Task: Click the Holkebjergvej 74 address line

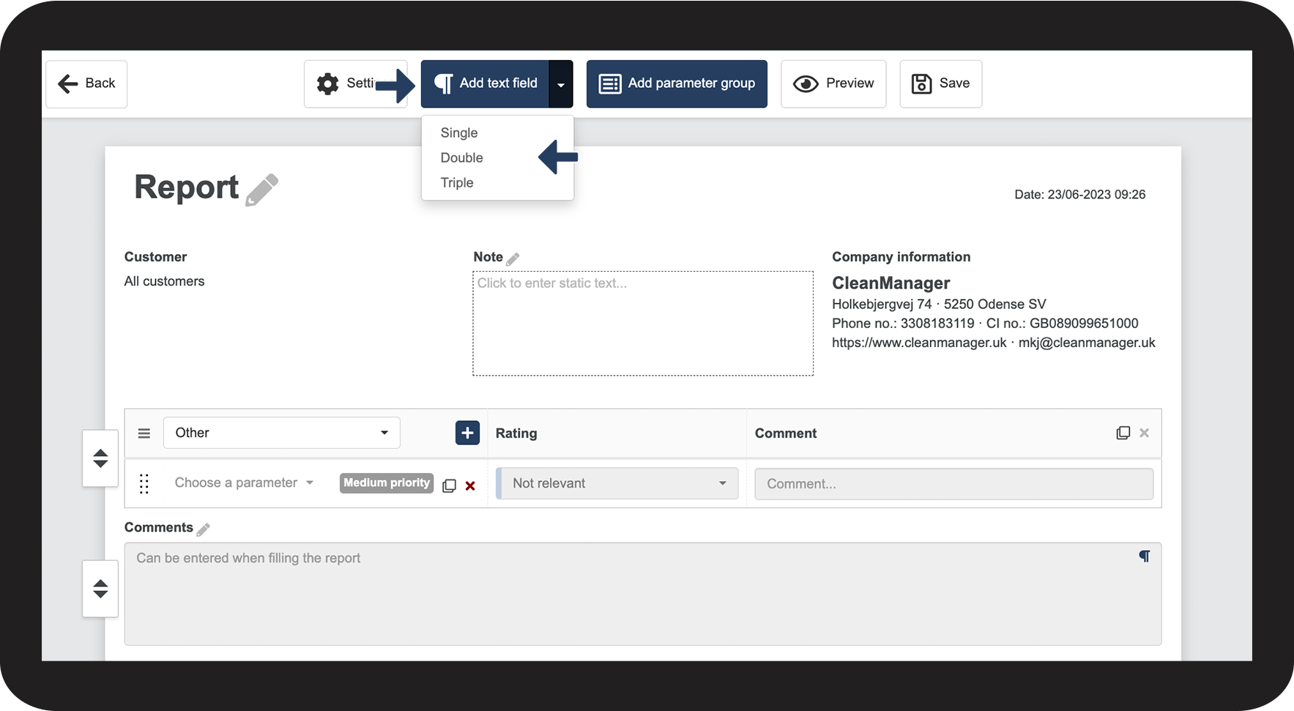Action: pyautogui.click(x=939, y=304)
